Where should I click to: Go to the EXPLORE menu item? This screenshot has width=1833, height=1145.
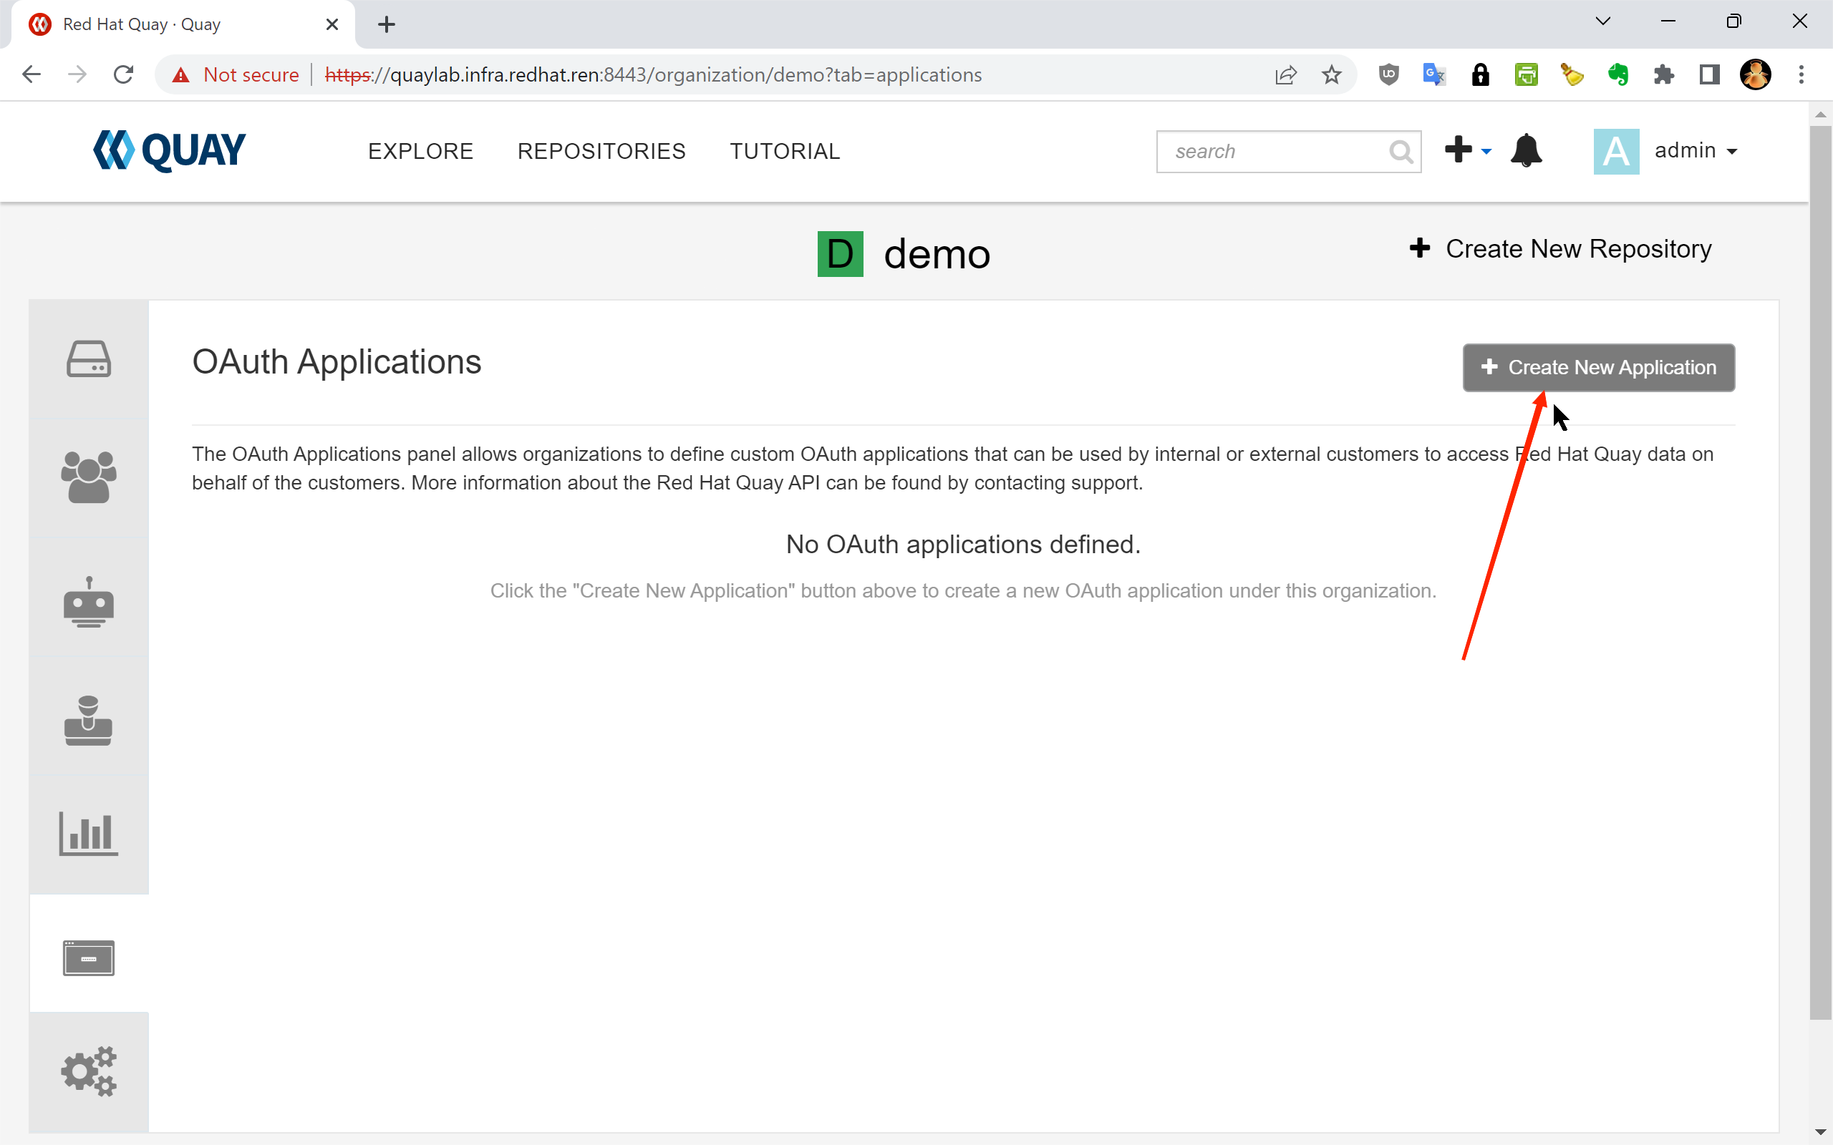[x=420, y=152]
